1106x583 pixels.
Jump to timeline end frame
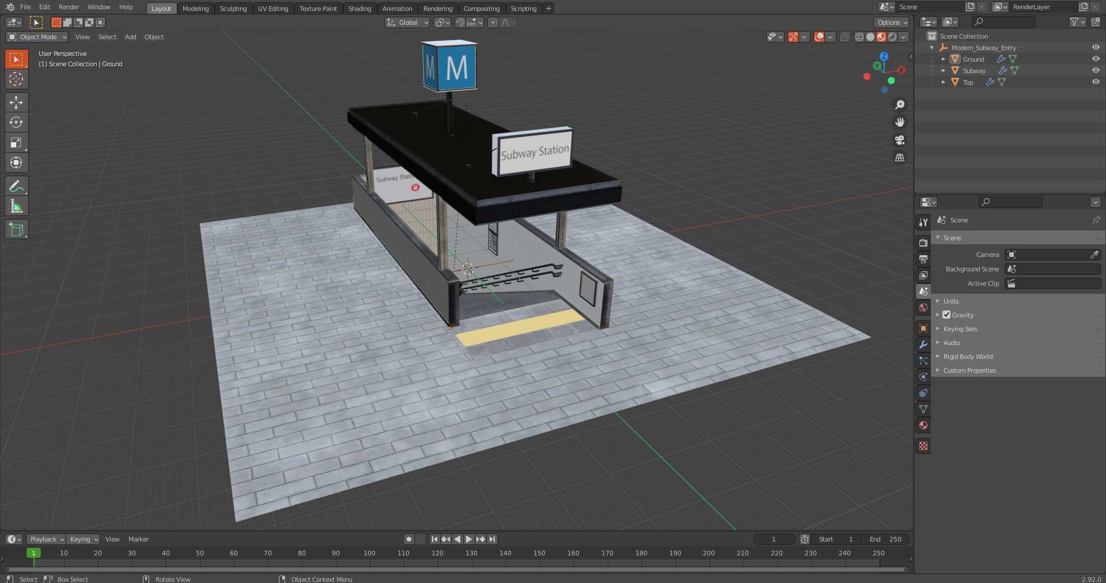tap(492, 539)
